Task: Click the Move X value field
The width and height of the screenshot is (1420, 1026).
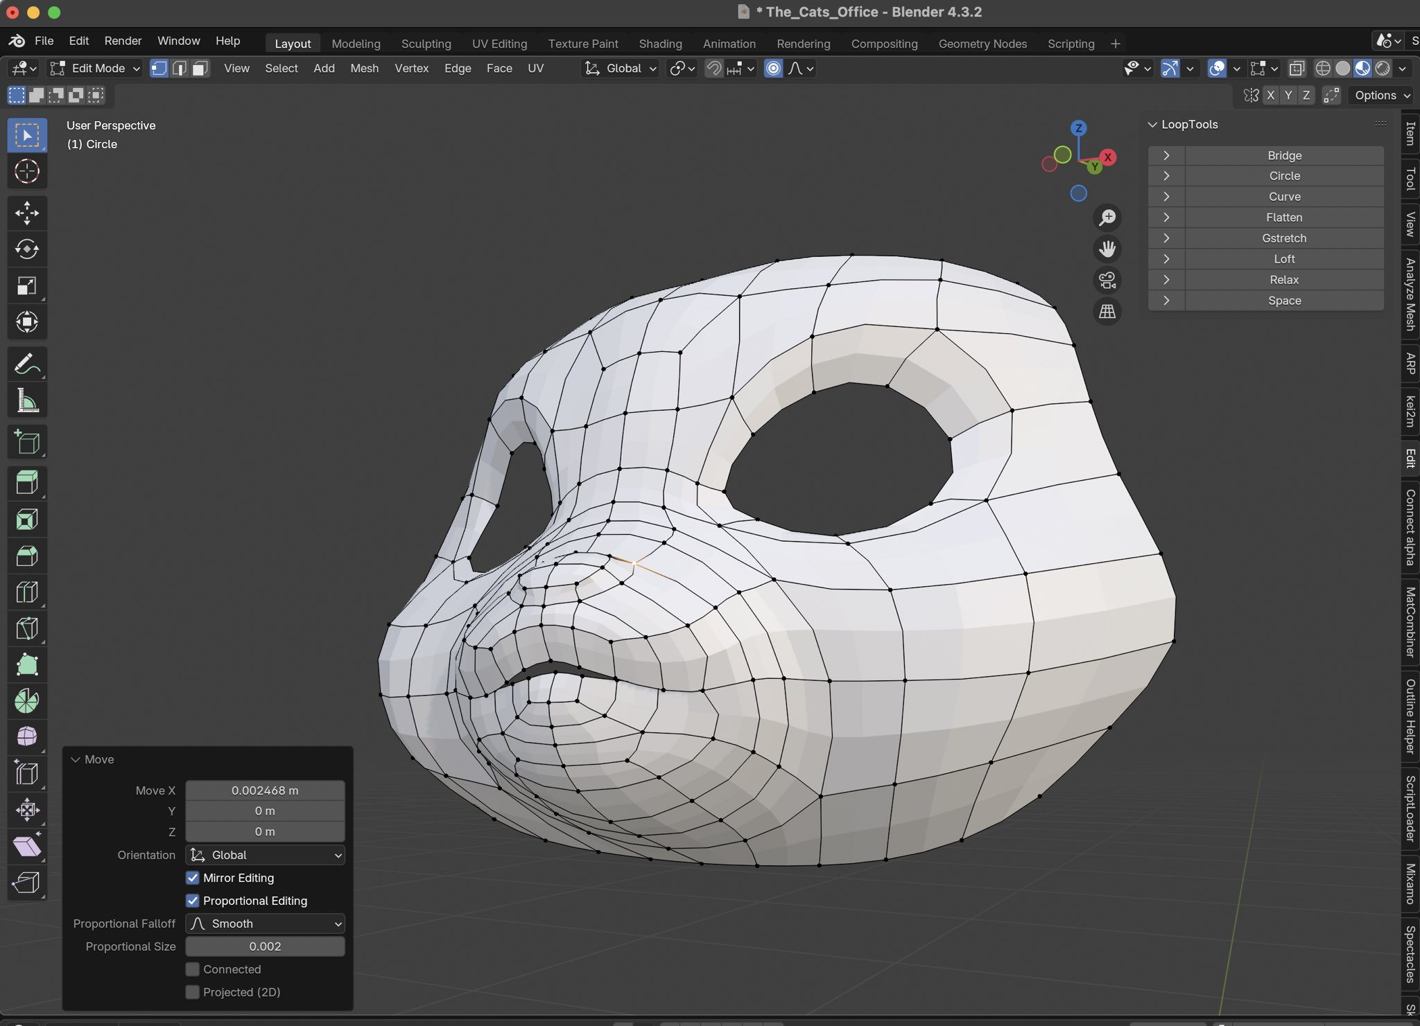Action: click(265, 790)
